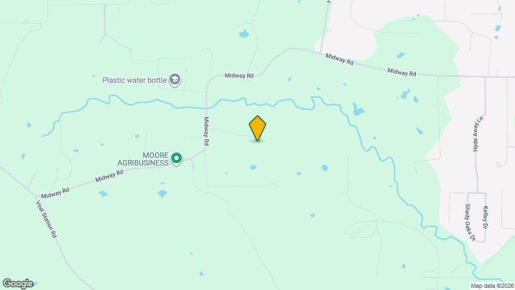
Task: Open the Plastic water bottle school icon
Action: 175,80
